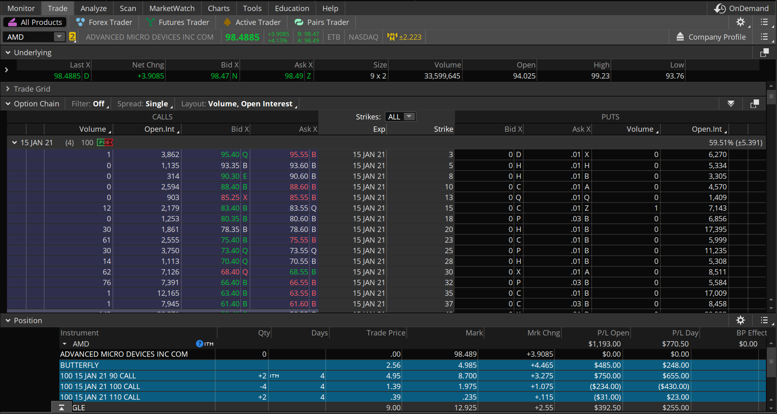Switch to the Analyze main tab
Viewport: 777px width, 414px height.
pyautogui.click(x=94, y=8)
